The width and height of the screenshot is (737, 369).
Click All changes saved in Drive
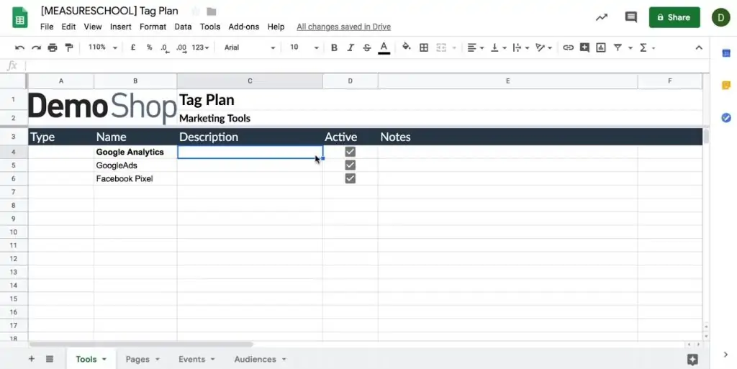(343, 27)
